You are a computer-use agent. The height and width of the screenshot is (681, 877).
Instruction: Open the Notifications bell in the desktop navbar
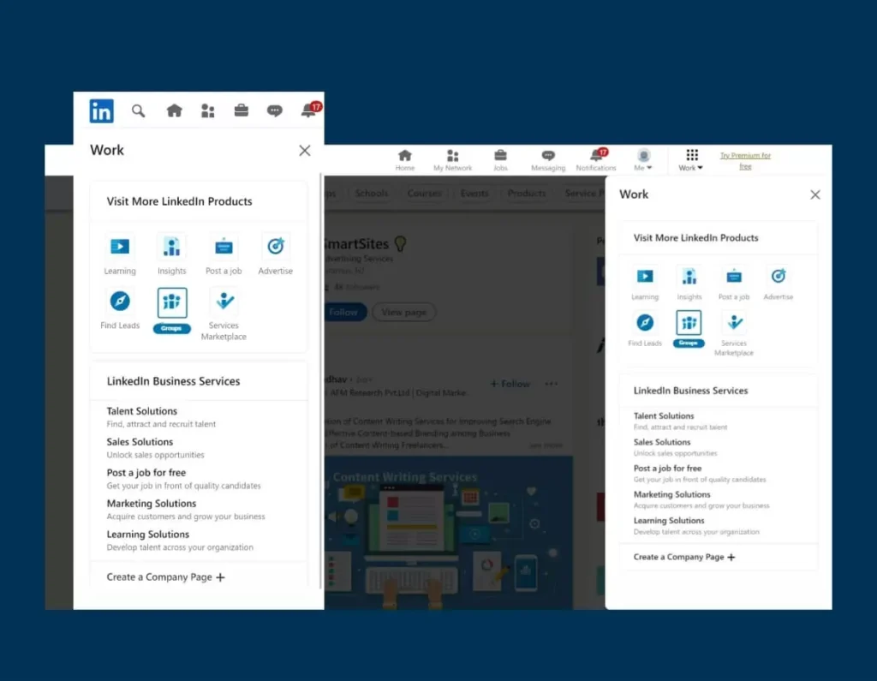point(596,158)
